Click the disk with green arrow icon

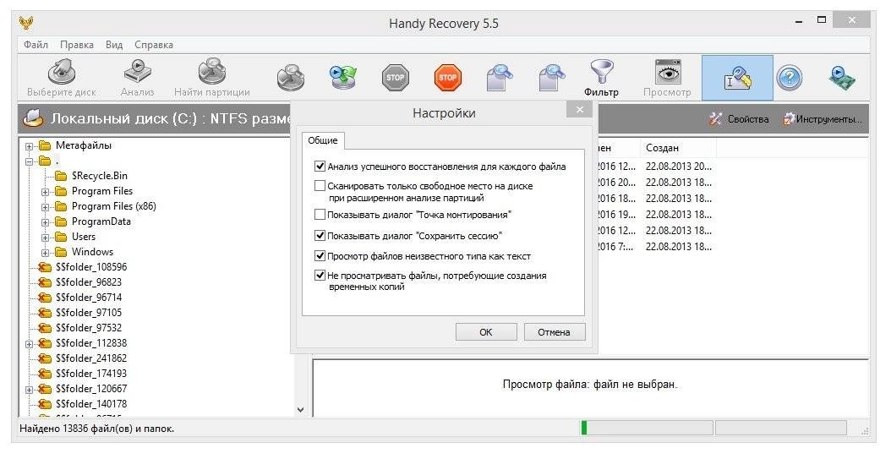point(342,78)
